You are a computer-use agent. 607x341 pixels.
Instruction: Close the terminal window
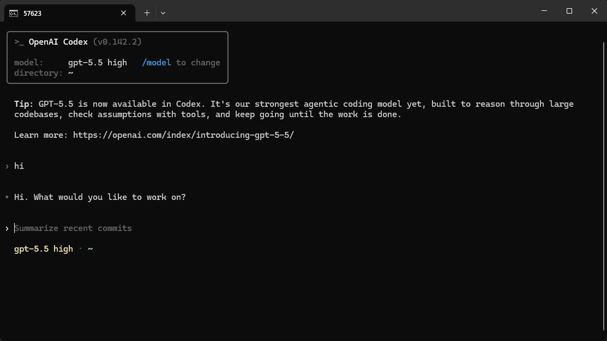pyautogui.click(x=594, y=11)
